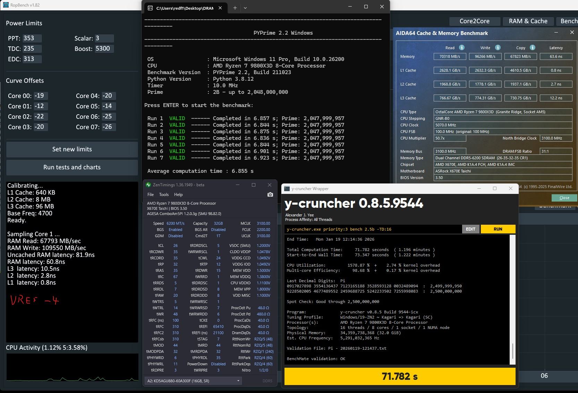Image resolution: width=578 pixels, height=393 pixels.
Task: Click the Core 01 curve offset field
Action: tap(41, 106)
